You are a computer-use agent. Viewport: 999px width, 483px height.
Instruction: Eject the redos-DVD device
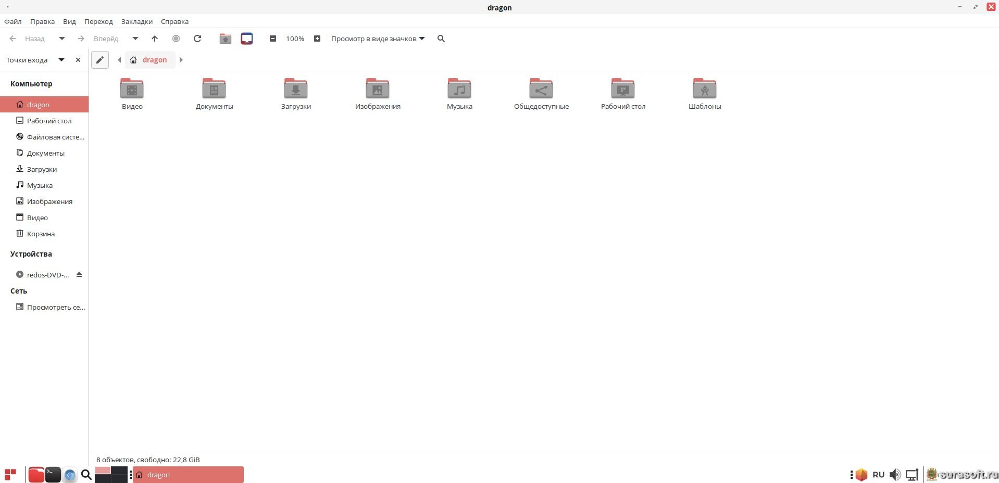[79, 274]
